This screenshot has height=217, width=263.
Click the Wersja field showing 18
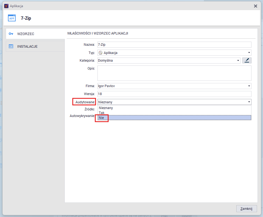174,94
